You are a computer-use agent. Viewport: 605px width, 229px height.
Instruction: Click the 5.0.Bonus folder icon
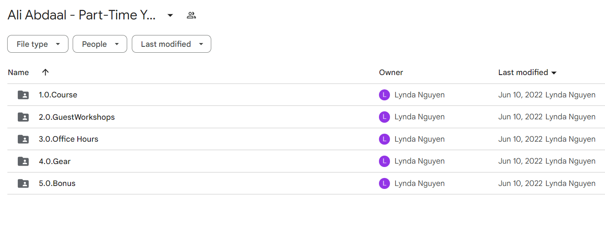[23, 183]
